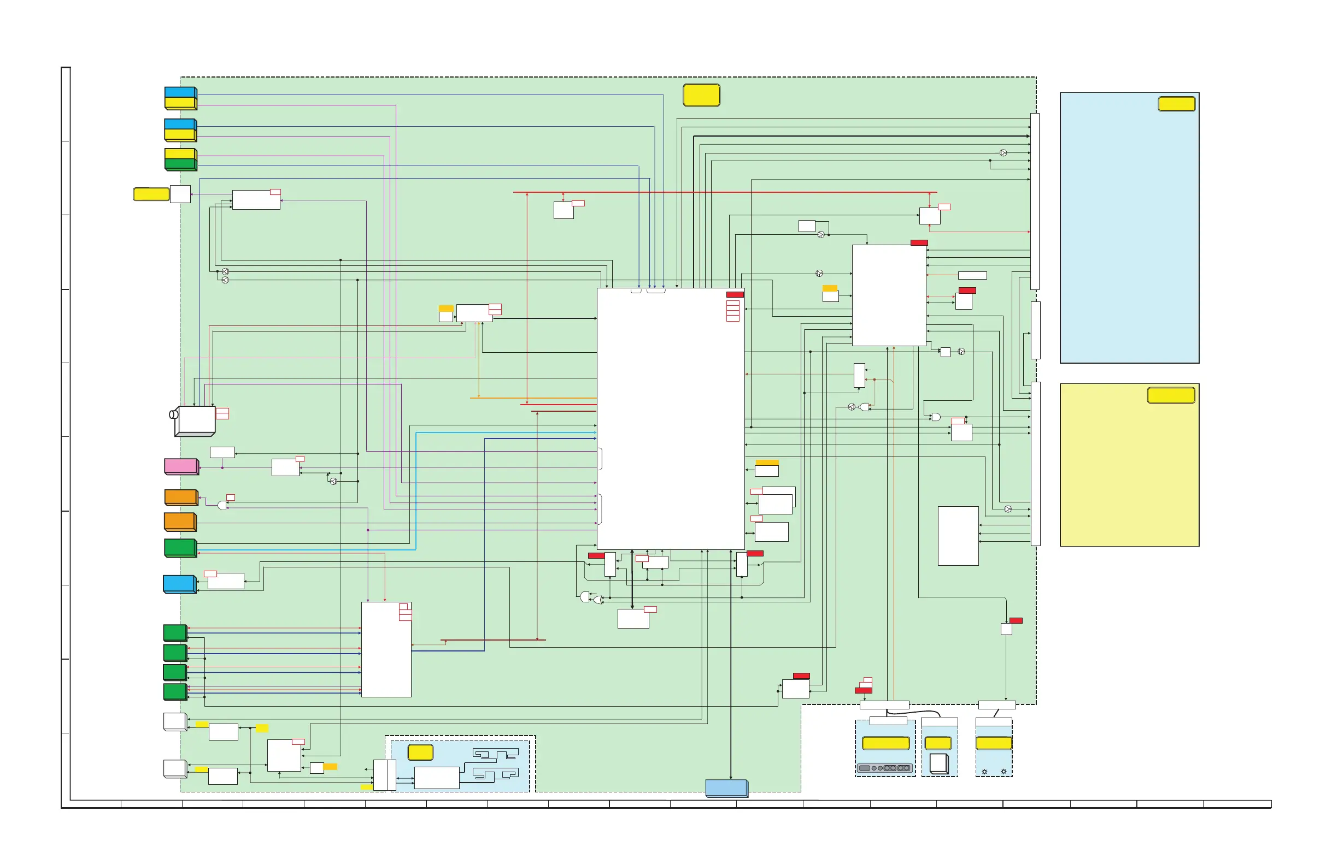Click the upper S-shaped trace symbol in the bottom blue sub-panel
1338x865 pixels.
(495, 754)
